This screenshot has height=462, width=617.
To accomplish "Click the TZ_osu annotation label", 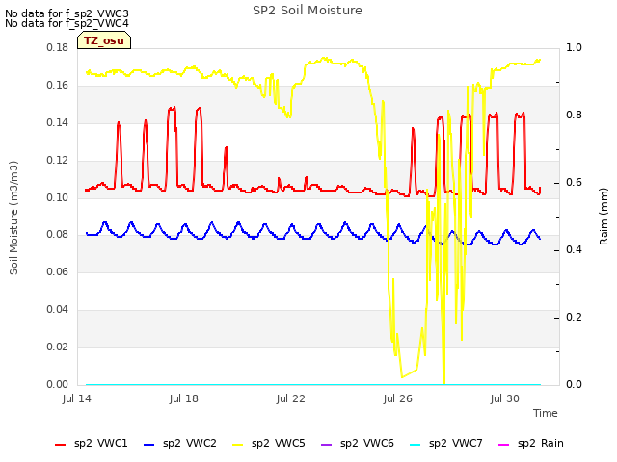I will pos(104,40).
